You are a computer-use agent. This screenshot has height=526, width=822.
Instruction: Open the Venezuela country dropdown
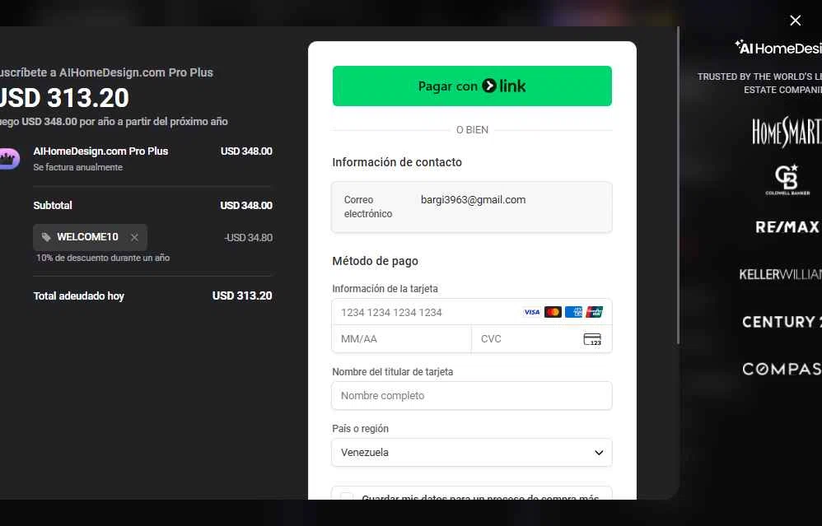tap(472, 452)
